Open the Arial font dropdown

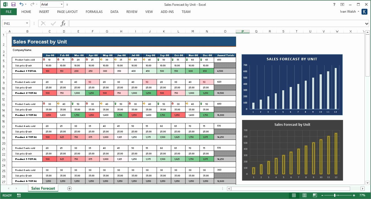tap(62, 4)
